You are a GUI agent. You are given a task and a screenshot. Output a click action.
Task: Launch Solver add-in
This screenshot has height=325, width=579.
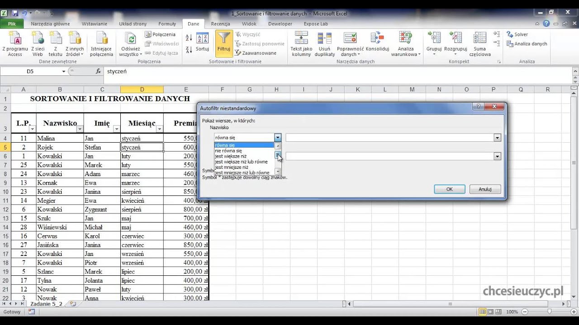click(x=517, y=34)
